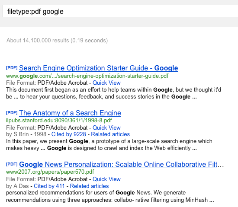Screen dimensions: 238x207
Task: Open Cited by 9228 link
Action: coord(69,134)
